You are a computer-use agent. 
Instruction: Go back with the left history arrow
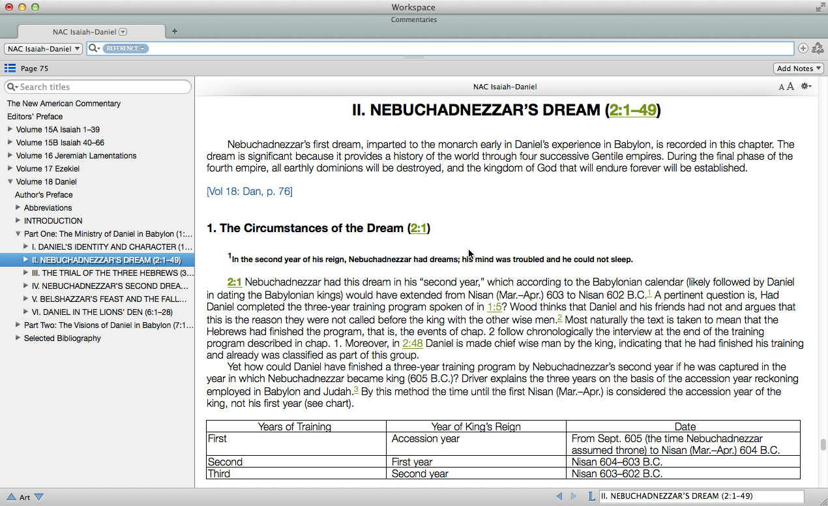click(559, 497)
